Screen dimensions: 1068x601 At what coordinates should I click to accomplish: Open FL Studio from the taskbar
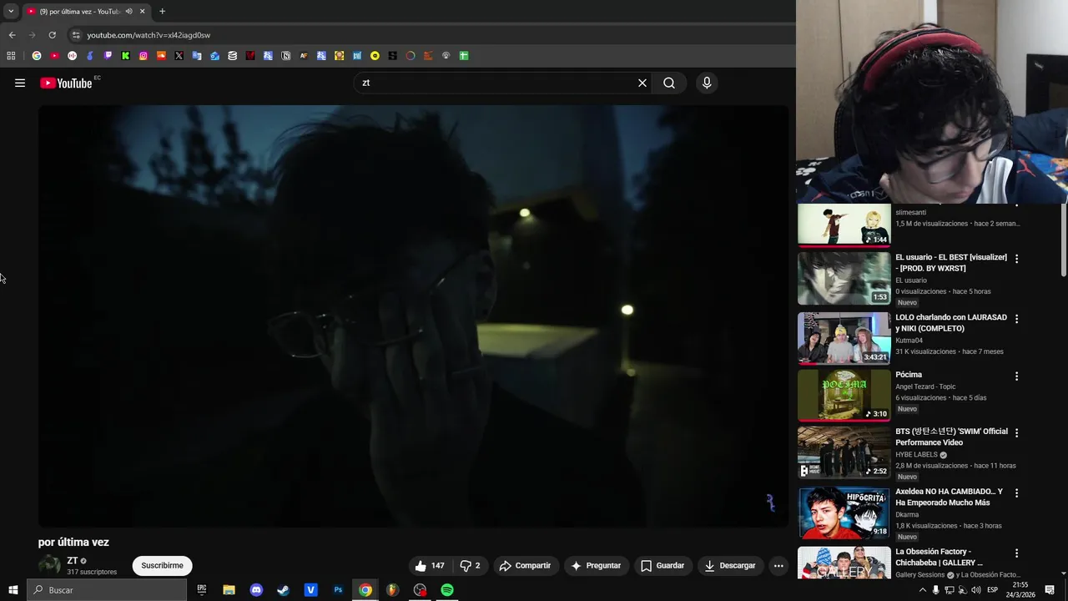[392, 590]
